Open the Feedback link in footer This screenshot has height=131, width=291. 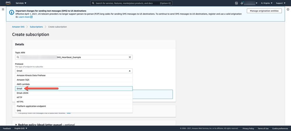tap(7, 128)
